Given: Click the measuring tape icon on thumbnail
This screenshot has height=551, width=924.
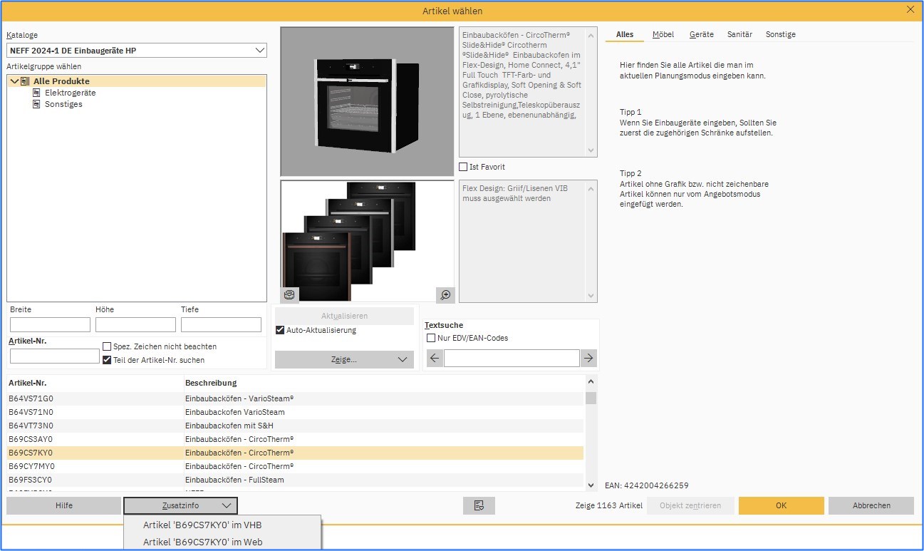Looking at the screenshot, I should (289, 294).
